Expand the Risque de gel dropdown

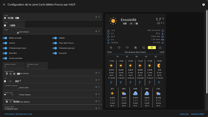(99, 94)
